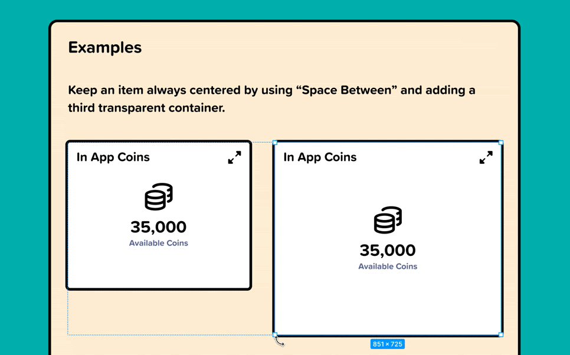Viewport: 570px width, 355px height.
Task: Select "Available Coins" label in the right card
Action: [388, 267]
